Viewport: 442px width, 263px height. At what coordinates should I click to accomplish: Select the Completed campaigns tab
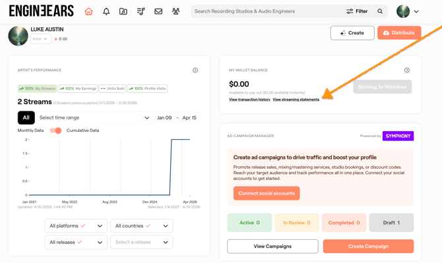coord(344,222)
